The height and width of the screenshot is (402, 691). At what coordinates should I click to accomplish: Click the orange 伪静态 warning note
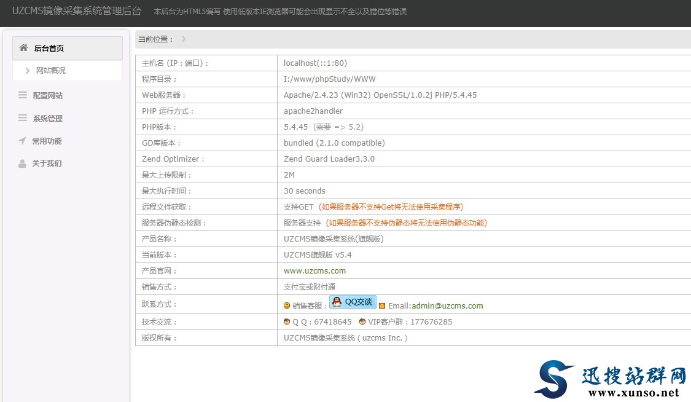407,223
